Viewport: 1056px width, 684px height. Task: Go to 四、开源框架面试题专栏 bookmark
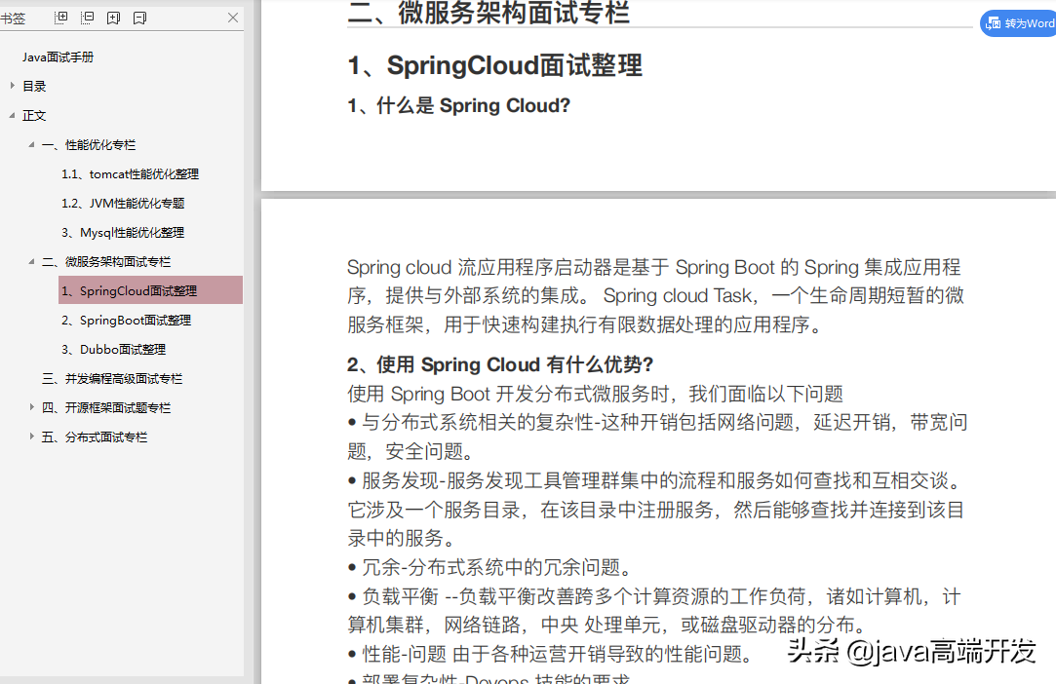(x=106, y=408)
